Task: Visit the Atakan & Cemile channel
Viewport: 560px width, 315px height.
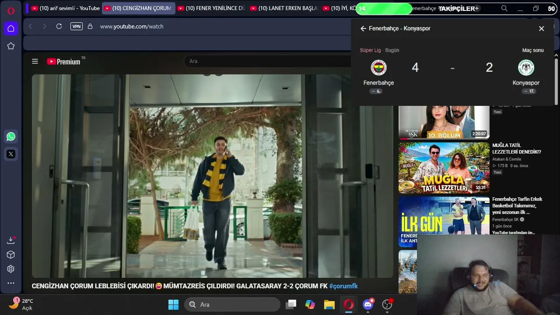Action: tap(507, 159)
